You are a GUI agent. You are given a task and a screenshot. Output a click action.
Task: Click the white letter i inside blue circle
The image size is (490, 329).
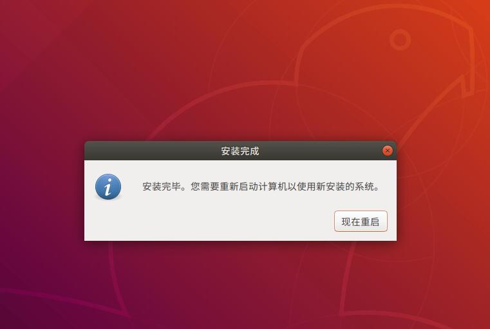[x=108, y=187]
